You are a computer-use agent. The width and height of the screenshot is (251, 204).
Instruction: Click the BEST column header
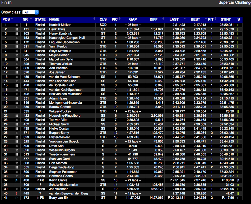(x=195, y=19)
